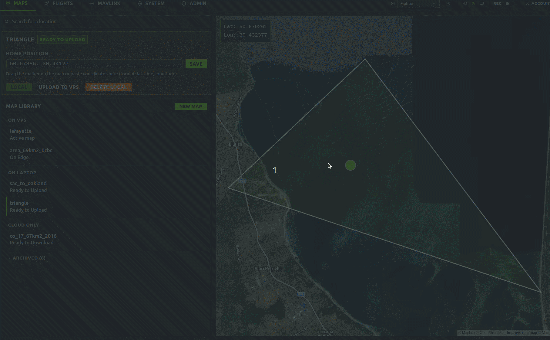Expand the Archived (8) maps section
Viewport: 550px width, 340px height.
pos(29,258)
